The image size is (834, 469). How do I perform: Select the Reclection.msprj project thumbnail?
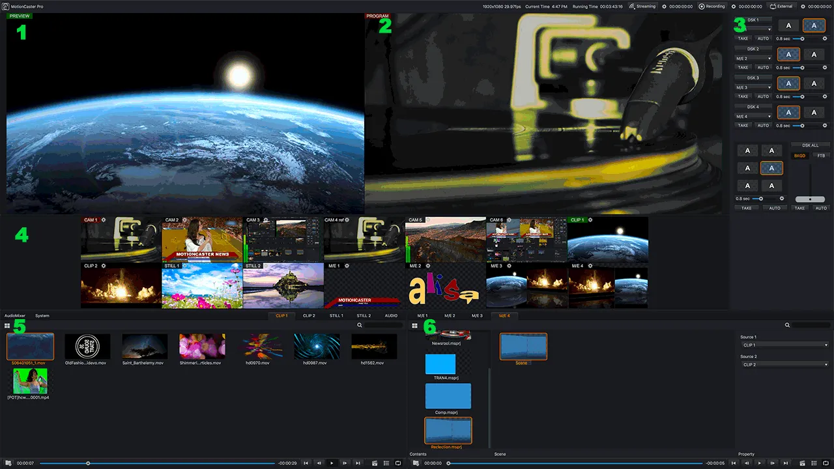pos(448,430)
